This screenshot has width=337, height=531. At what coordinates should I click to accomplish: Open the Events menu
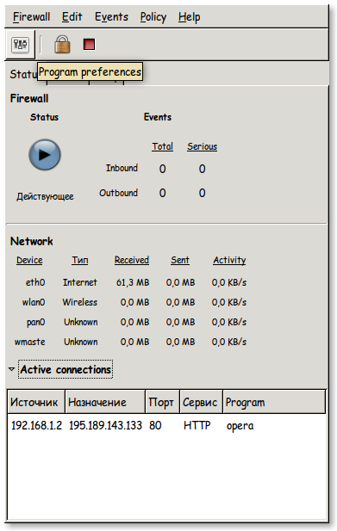click(x=111, y=16)
